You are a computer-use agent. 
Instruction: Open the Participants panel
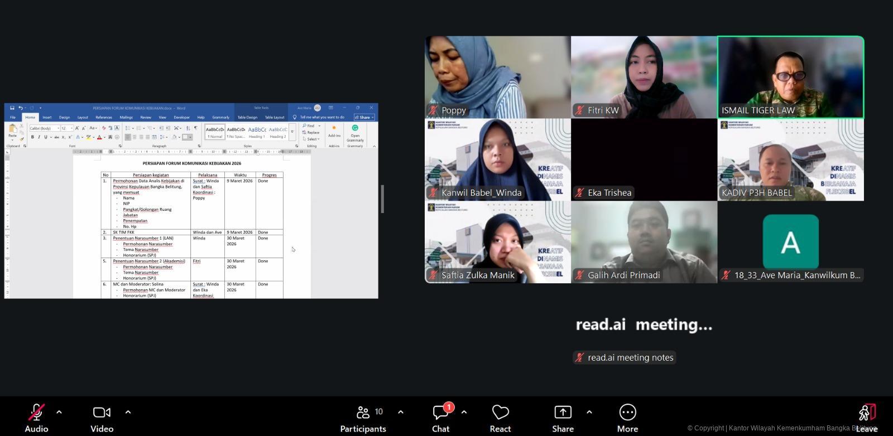tap(363, 413)
